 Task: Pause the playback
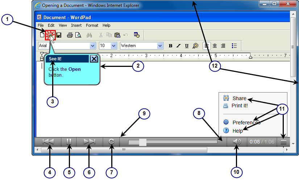point(69,142)
